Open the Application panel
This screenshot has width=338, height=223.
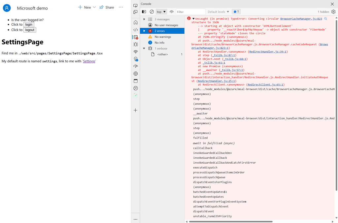point(135,80)
